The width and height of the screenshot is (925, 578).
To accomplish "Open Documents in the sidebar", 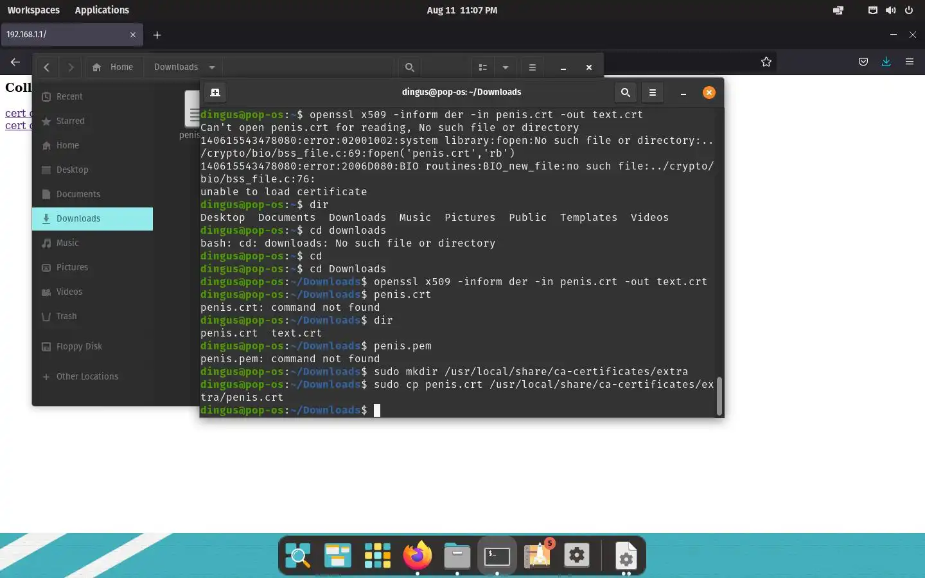I will [92, 194].
